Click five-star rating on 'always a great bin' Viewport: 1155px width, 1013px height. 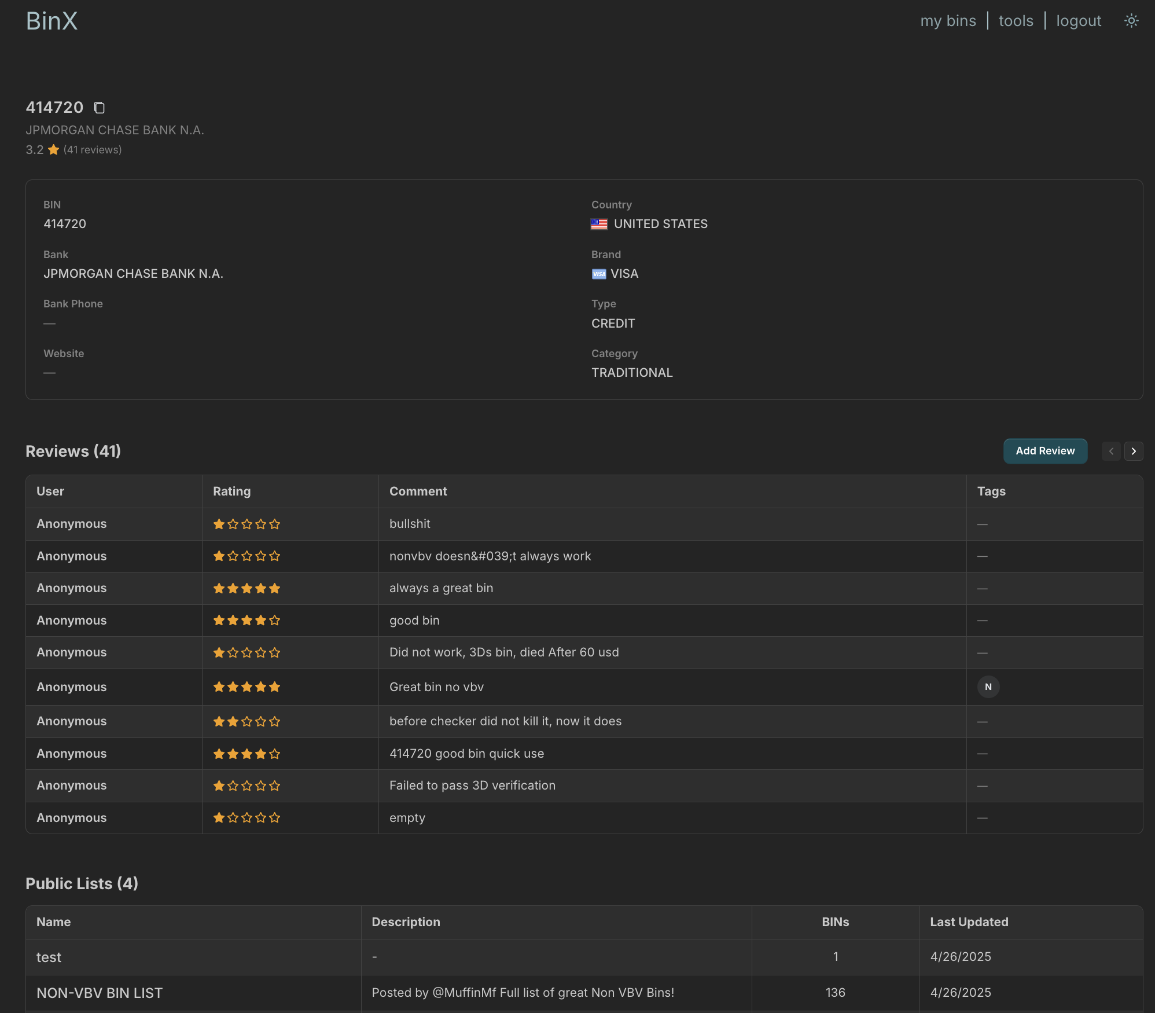pos(247,589)
